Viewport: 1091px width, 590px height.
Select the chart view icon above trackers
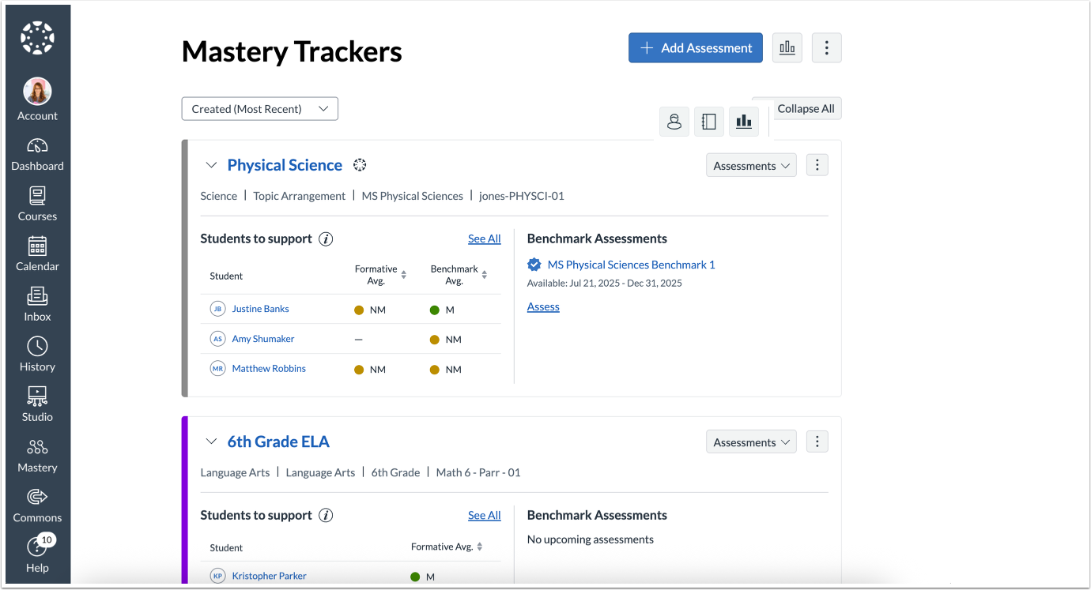743,121
